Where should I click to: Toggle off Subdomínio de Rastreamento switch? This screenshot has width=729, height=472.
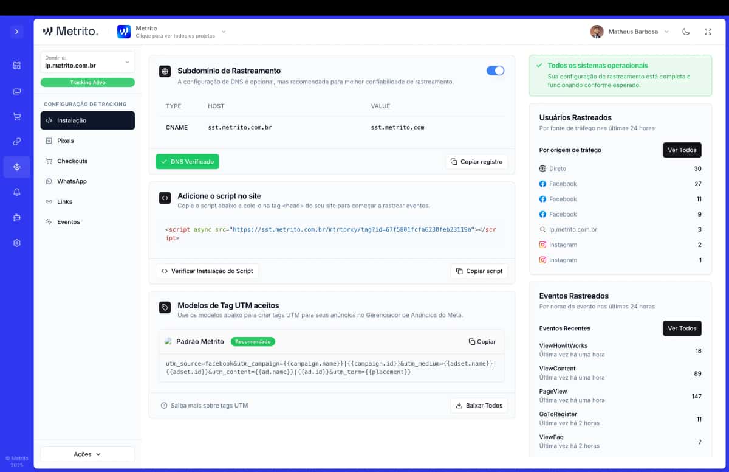coord(495,71)
